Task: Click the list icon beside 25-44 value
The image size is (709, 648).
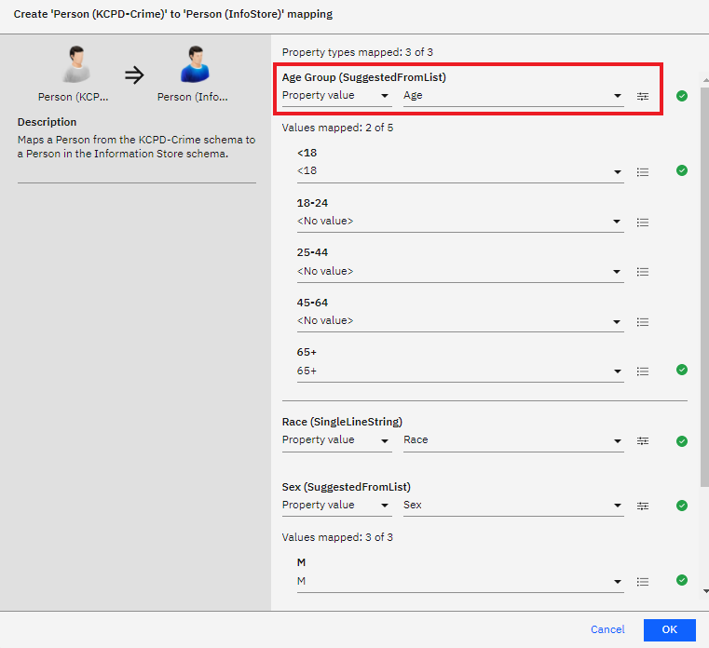Action: pyautogui.click(x=643, y=272)
